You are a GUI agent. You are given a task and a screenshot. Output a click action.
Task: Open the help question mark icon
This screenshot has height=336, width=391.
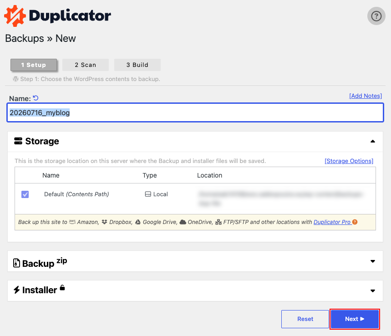click(x=376, y=16)
